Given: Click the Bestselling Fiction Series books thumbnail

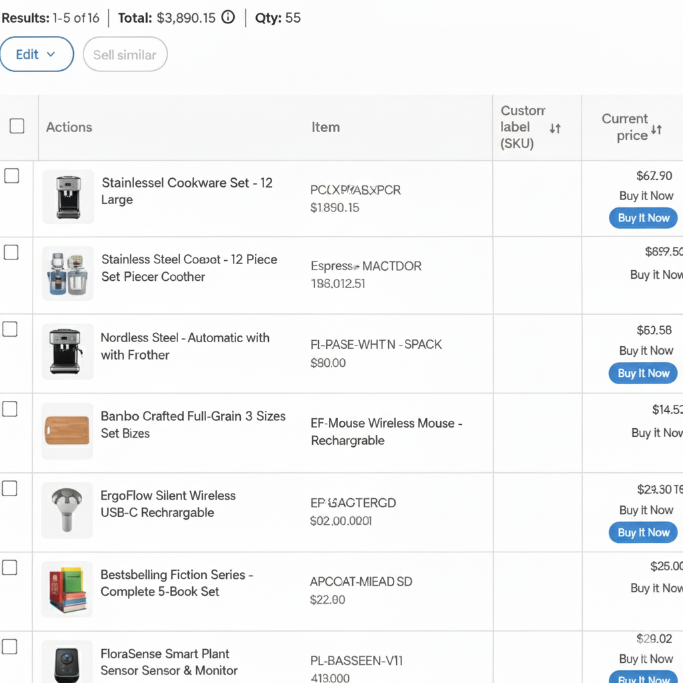Looking at the screenshot, I should tap(67, 588).
